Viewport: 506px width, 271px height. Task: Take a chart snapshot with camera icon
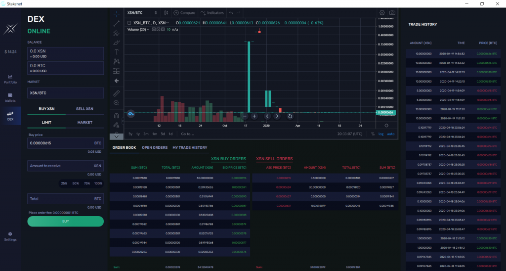tap(392, 13)
